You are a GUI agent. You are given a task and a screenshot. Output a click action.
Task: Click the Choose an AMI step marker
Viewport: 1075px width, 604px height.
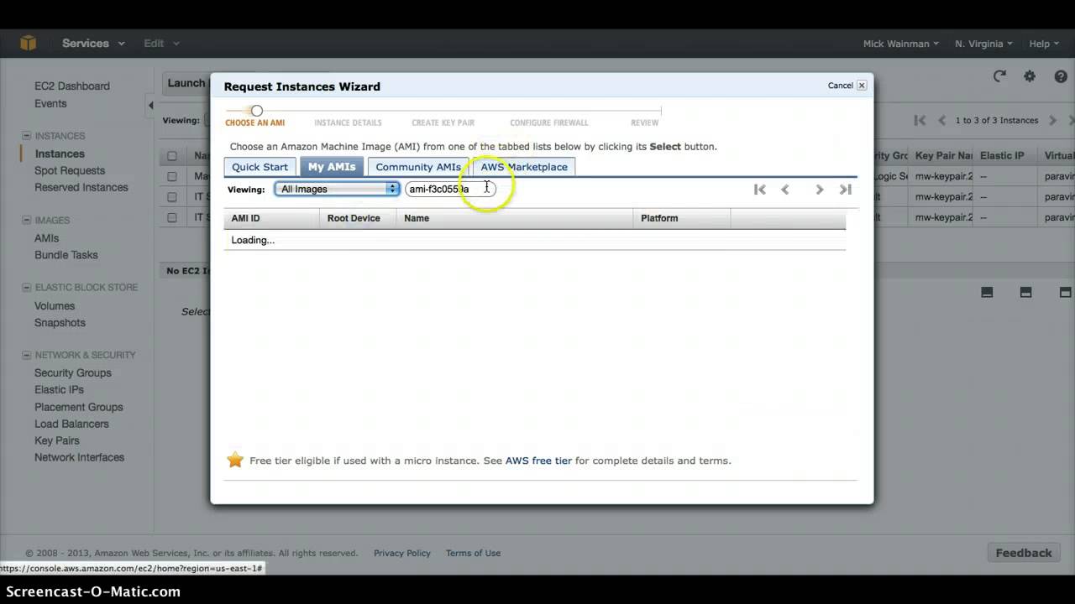tap(257, 111)
